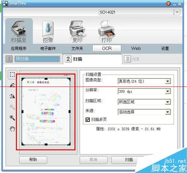Click the SmarThru application logo
This screenshot has height=173, width=187.
(5, 3)
